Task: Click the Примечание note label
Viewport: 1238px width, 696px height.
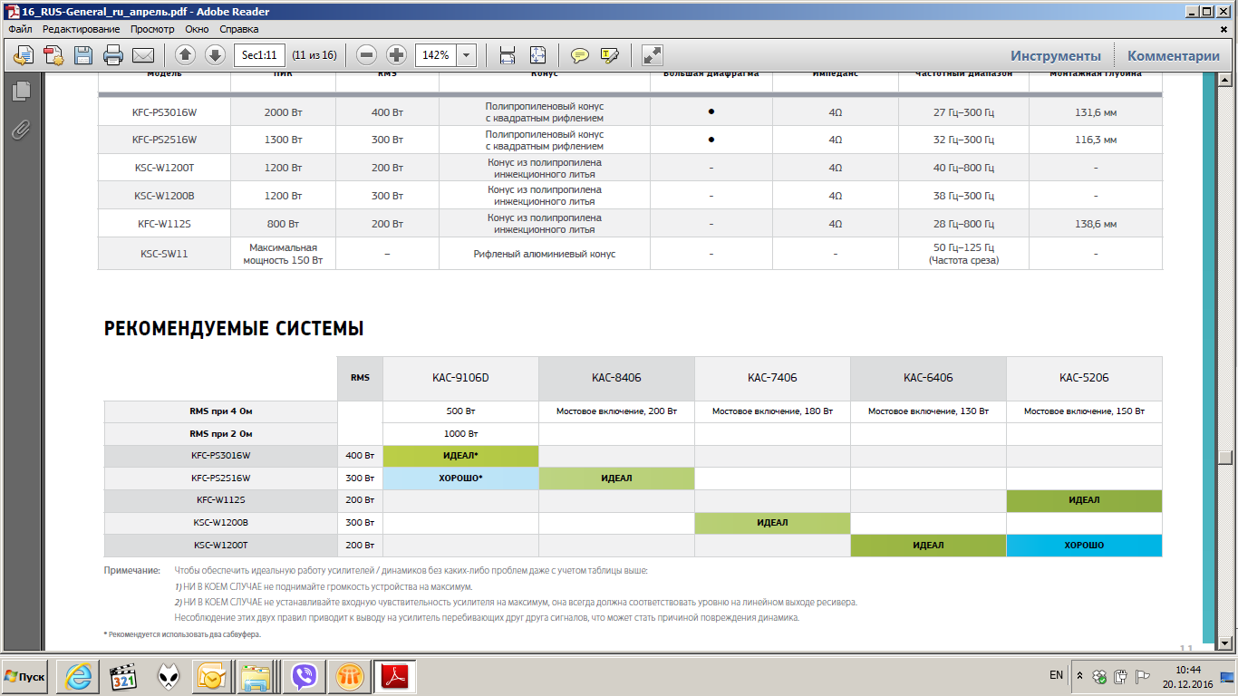Action: (132, 571)
